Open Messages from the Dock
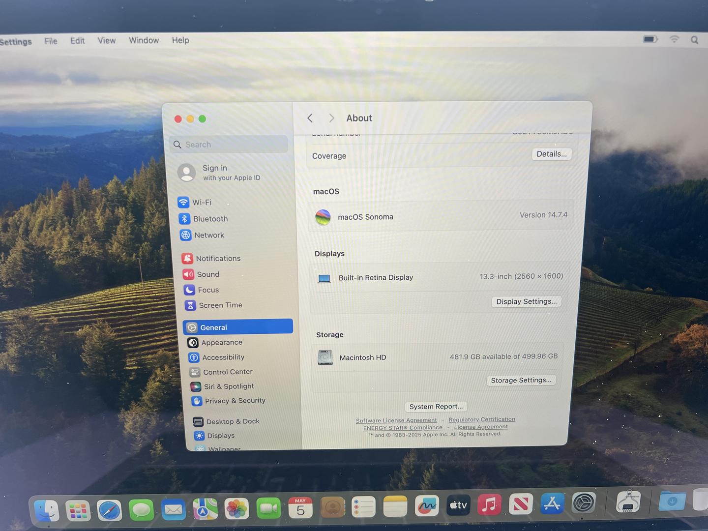Viewport: 708px width, 531px height. [141, 510]
